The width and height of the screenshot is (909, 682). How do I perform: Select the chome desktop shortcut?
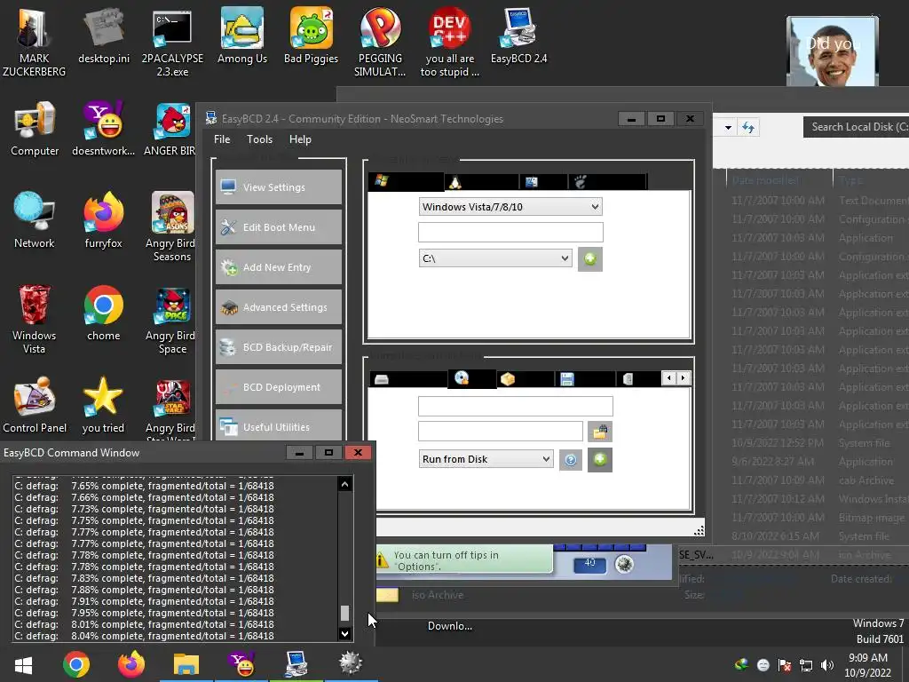pos(104,312)
